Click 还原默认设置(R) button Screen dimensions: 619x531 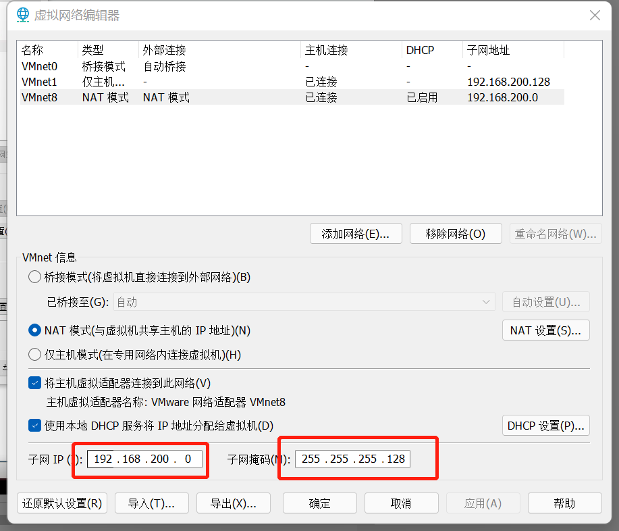coord(62,503)
